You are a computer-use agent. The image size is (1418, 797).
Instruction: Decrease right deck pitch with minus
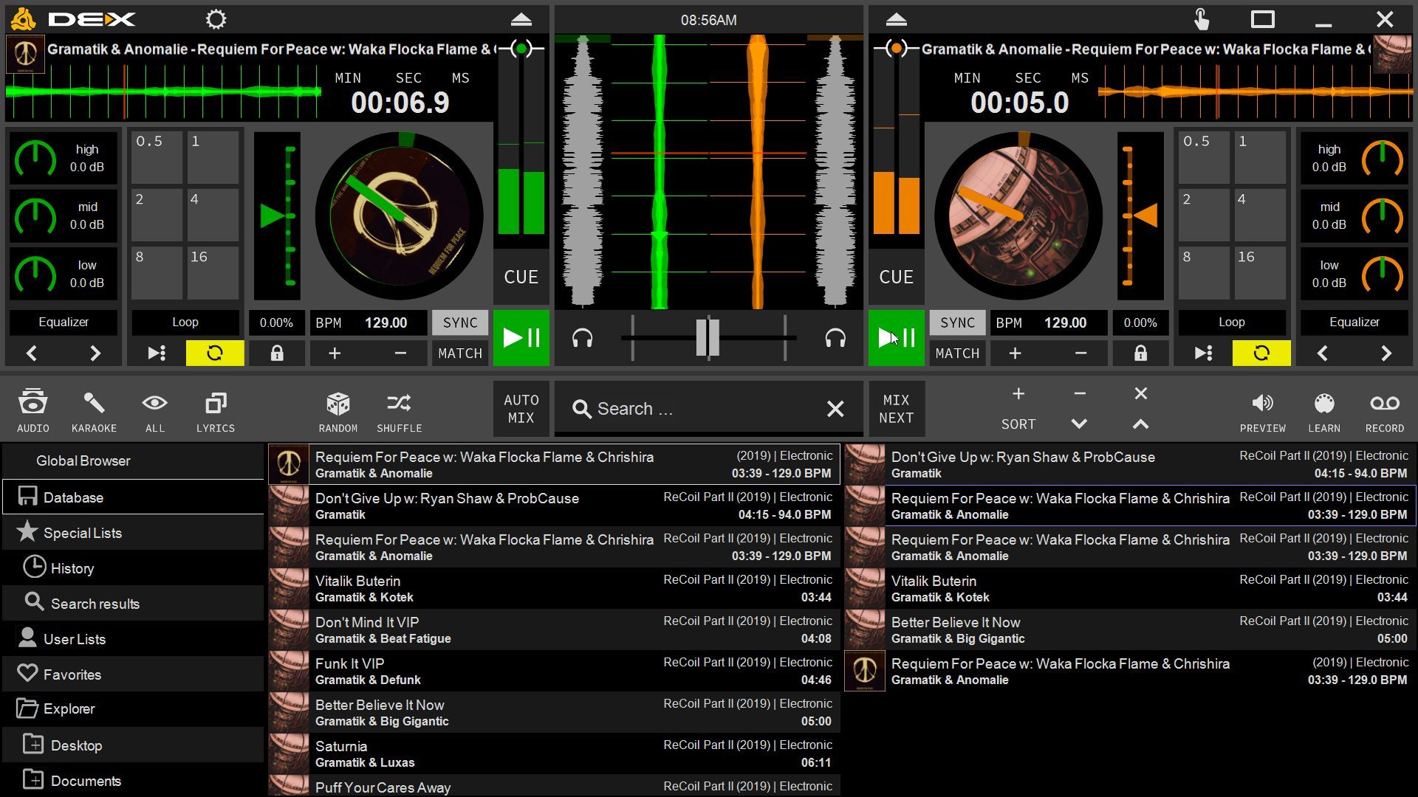pos(1080,353)
